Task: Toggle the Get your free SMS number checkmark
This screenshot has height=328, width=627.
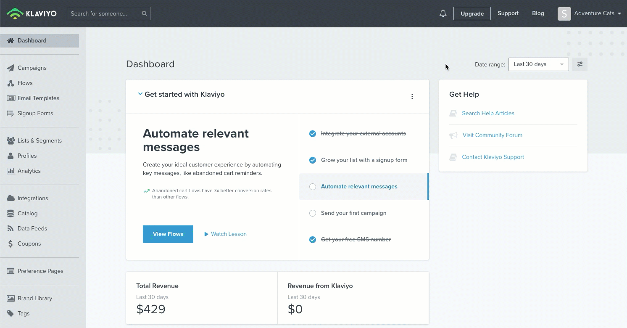Action: point(313,240)
